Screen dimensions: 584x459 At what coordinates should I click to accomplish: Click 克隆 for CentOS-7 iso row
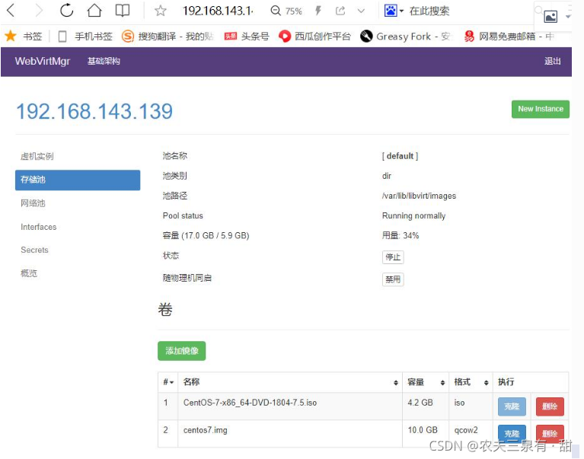point(512,406)
